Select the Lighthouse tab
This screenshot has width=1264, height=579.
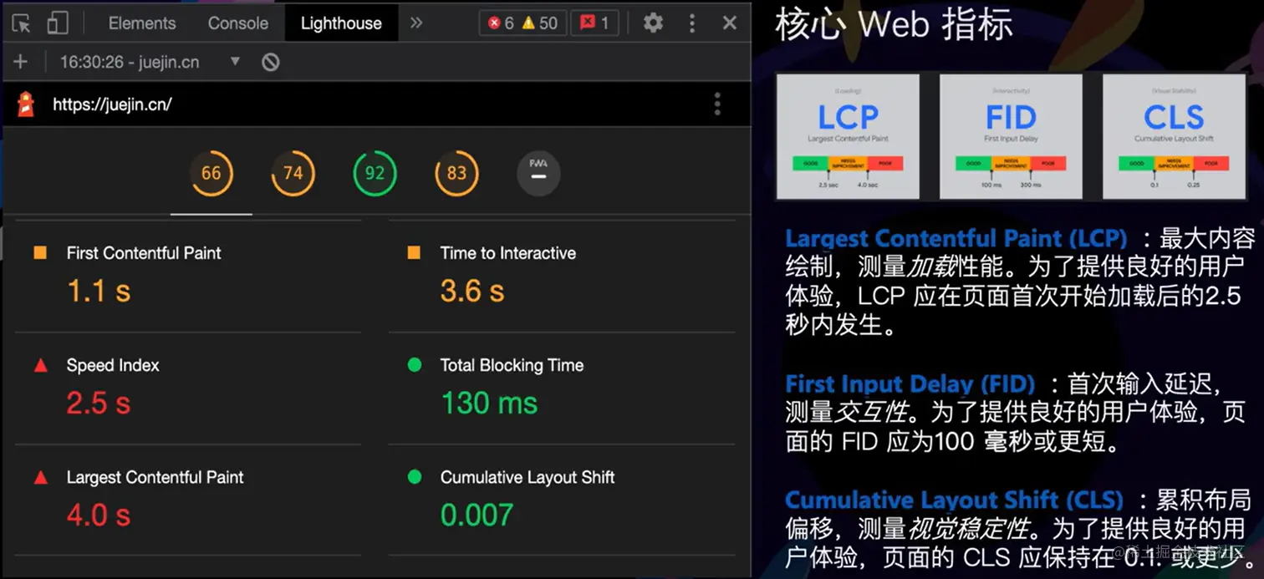tap(341, 23)
